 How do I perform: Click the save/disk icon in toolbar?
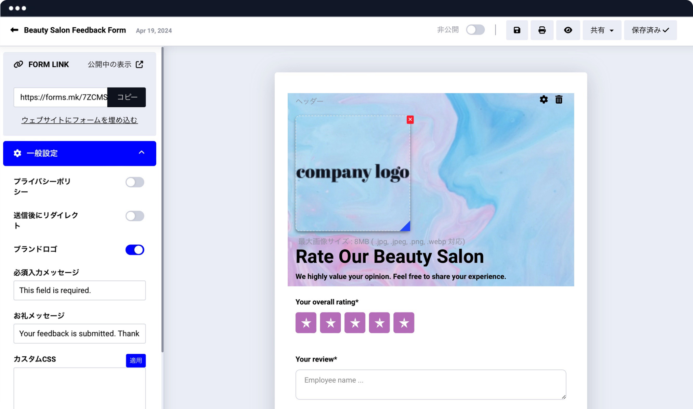[x=518, y=30]
